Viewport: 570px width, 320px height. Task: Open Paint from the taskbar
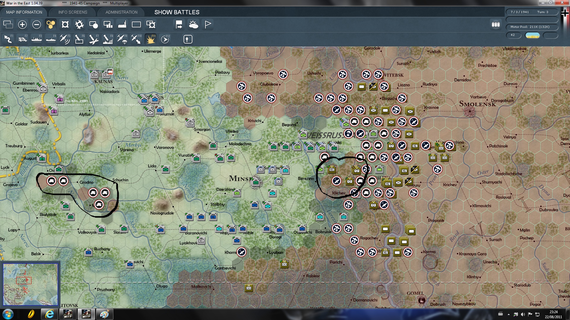pyautogui.click(x=104, y=314)
